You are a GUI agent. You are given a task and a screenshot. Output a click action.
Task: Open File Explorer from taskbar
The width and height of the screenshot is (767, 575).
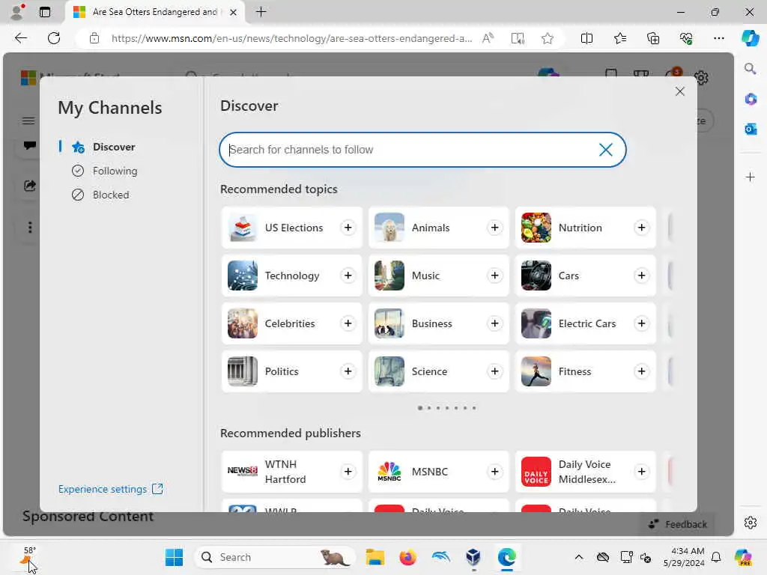click(x=375, y=557)
